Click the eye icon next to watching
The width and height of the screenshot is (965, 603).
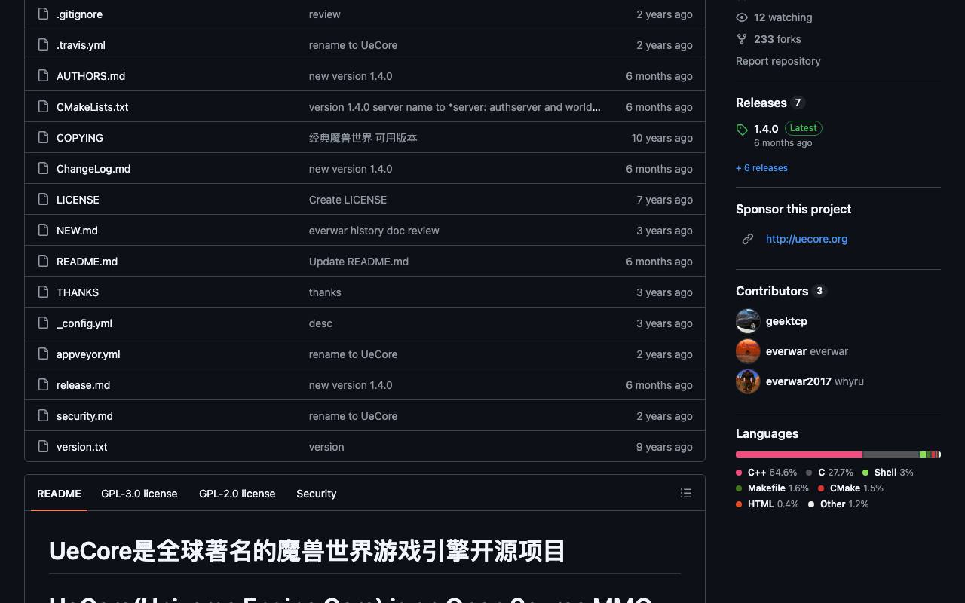click(742, 17)
